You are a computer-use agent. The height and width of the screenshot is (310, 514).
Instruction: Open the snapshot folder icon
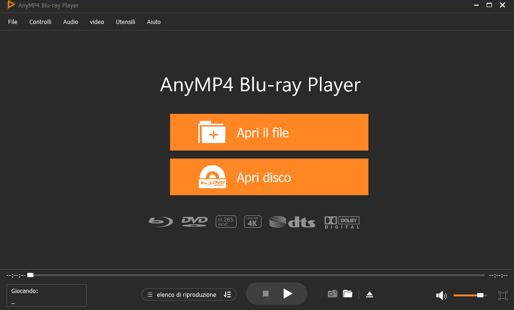(x=348, y=294)
